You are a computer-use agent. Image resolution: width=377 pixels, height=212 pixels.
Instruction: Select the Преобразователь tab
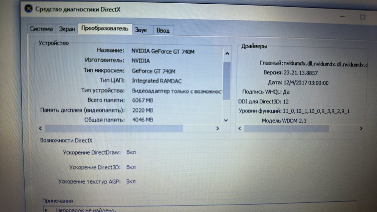pos(105,29)
